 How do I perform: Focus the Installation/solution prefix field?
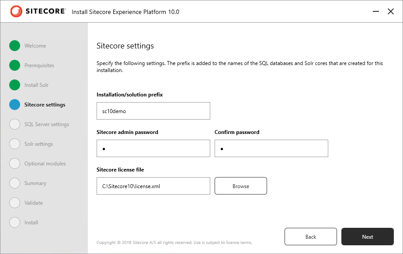tap(153, 111)
